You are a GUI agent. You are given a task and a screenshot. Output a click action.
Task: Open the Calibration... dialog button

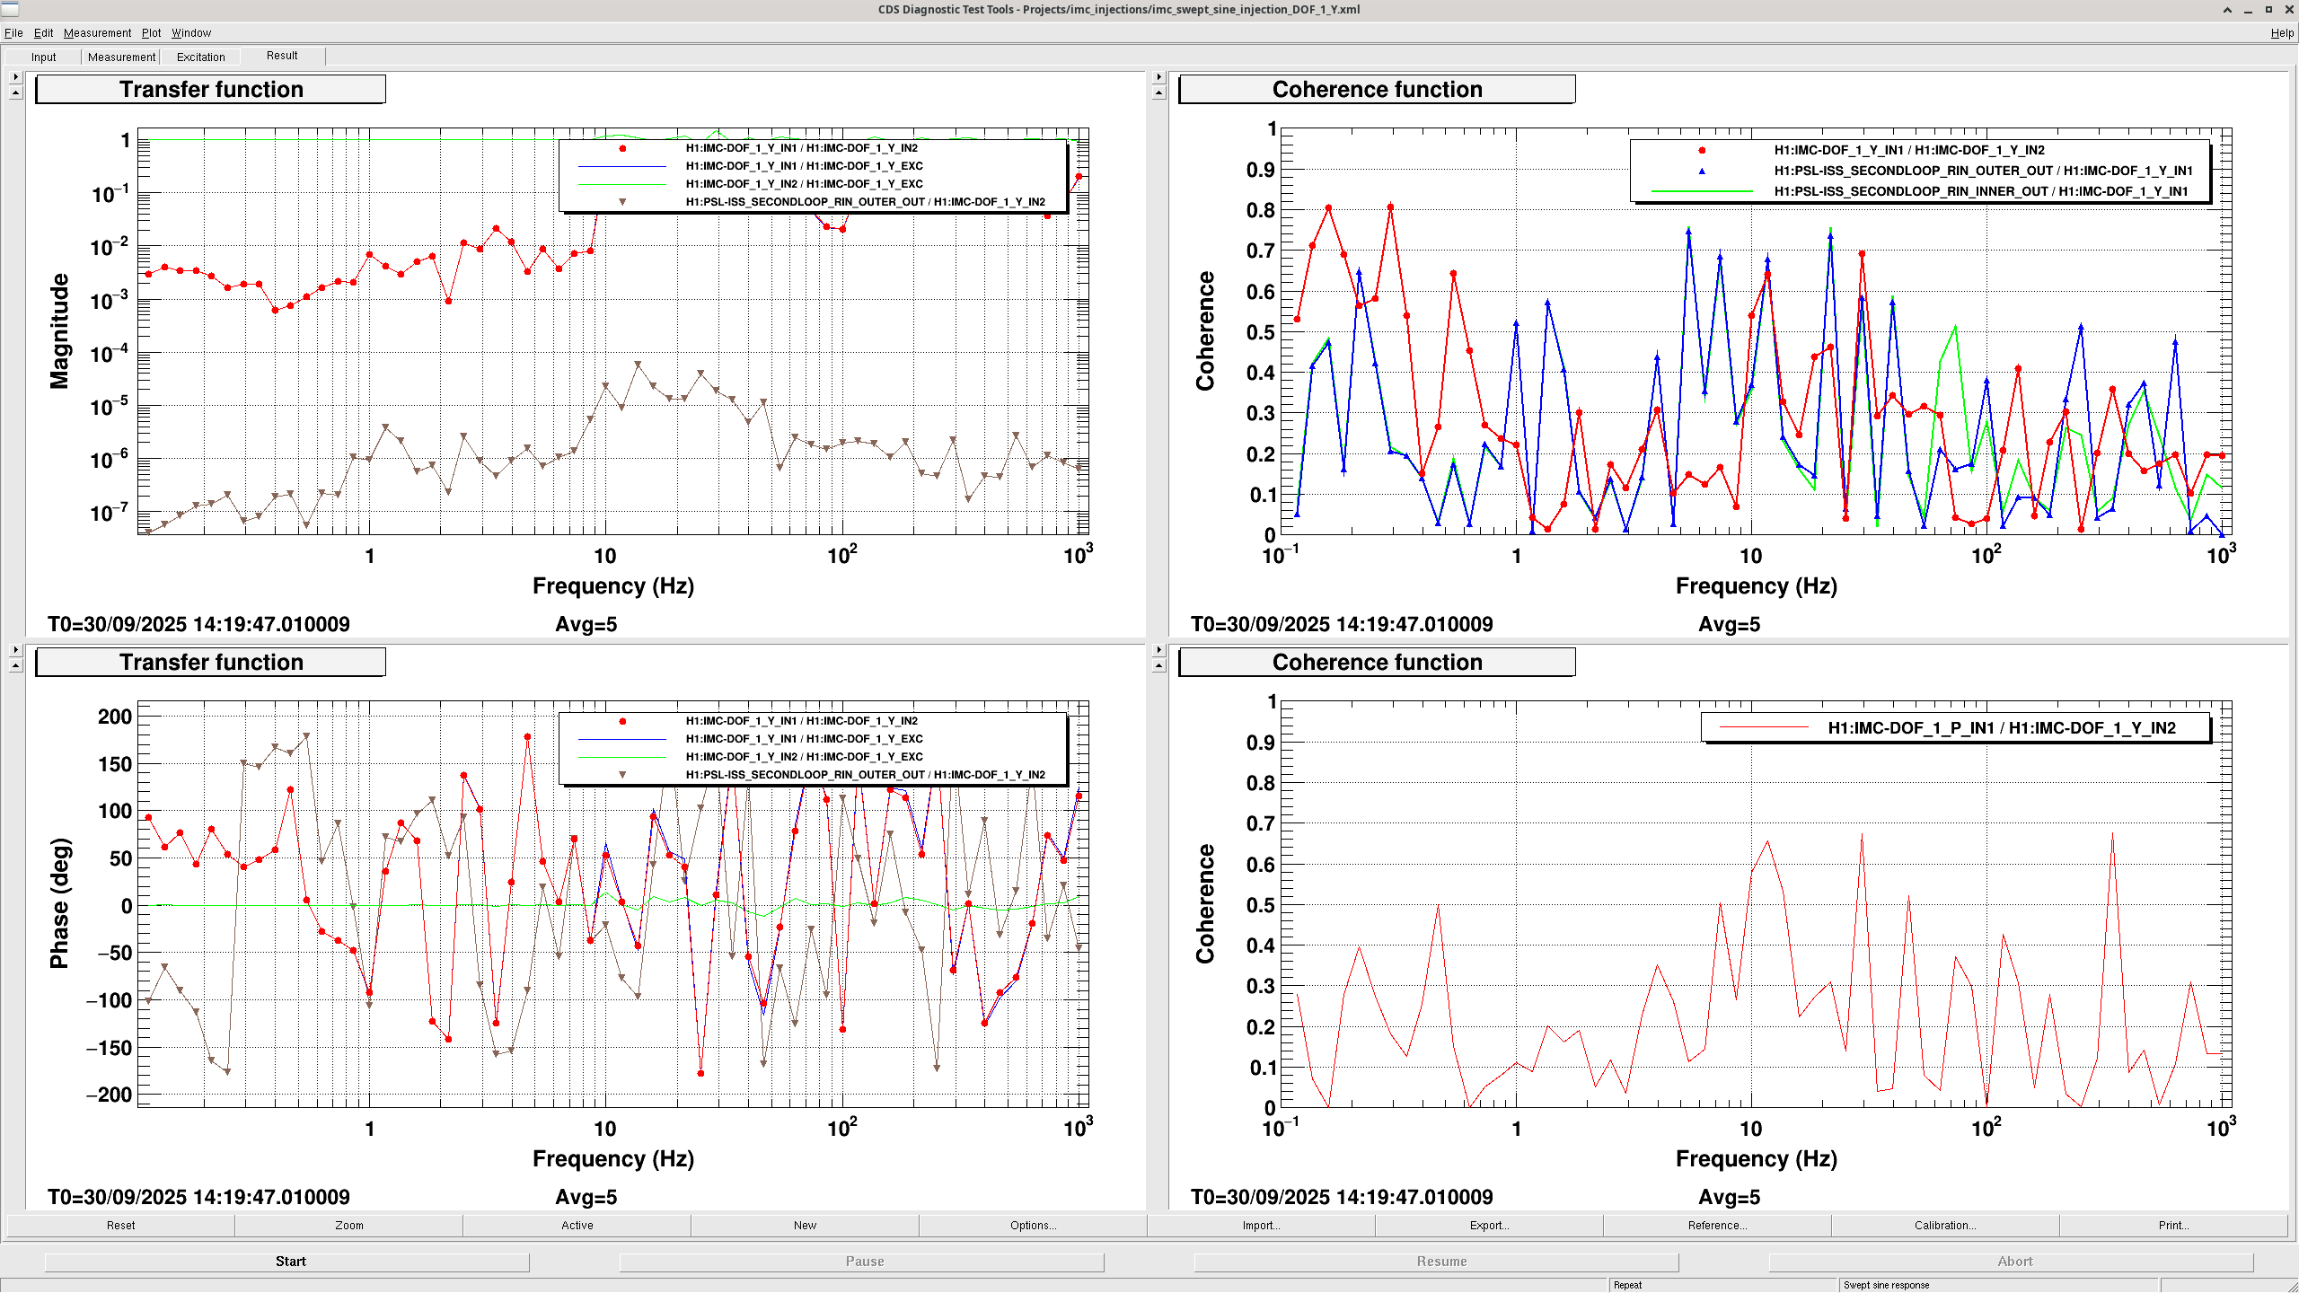[x=1944, y=1226]
